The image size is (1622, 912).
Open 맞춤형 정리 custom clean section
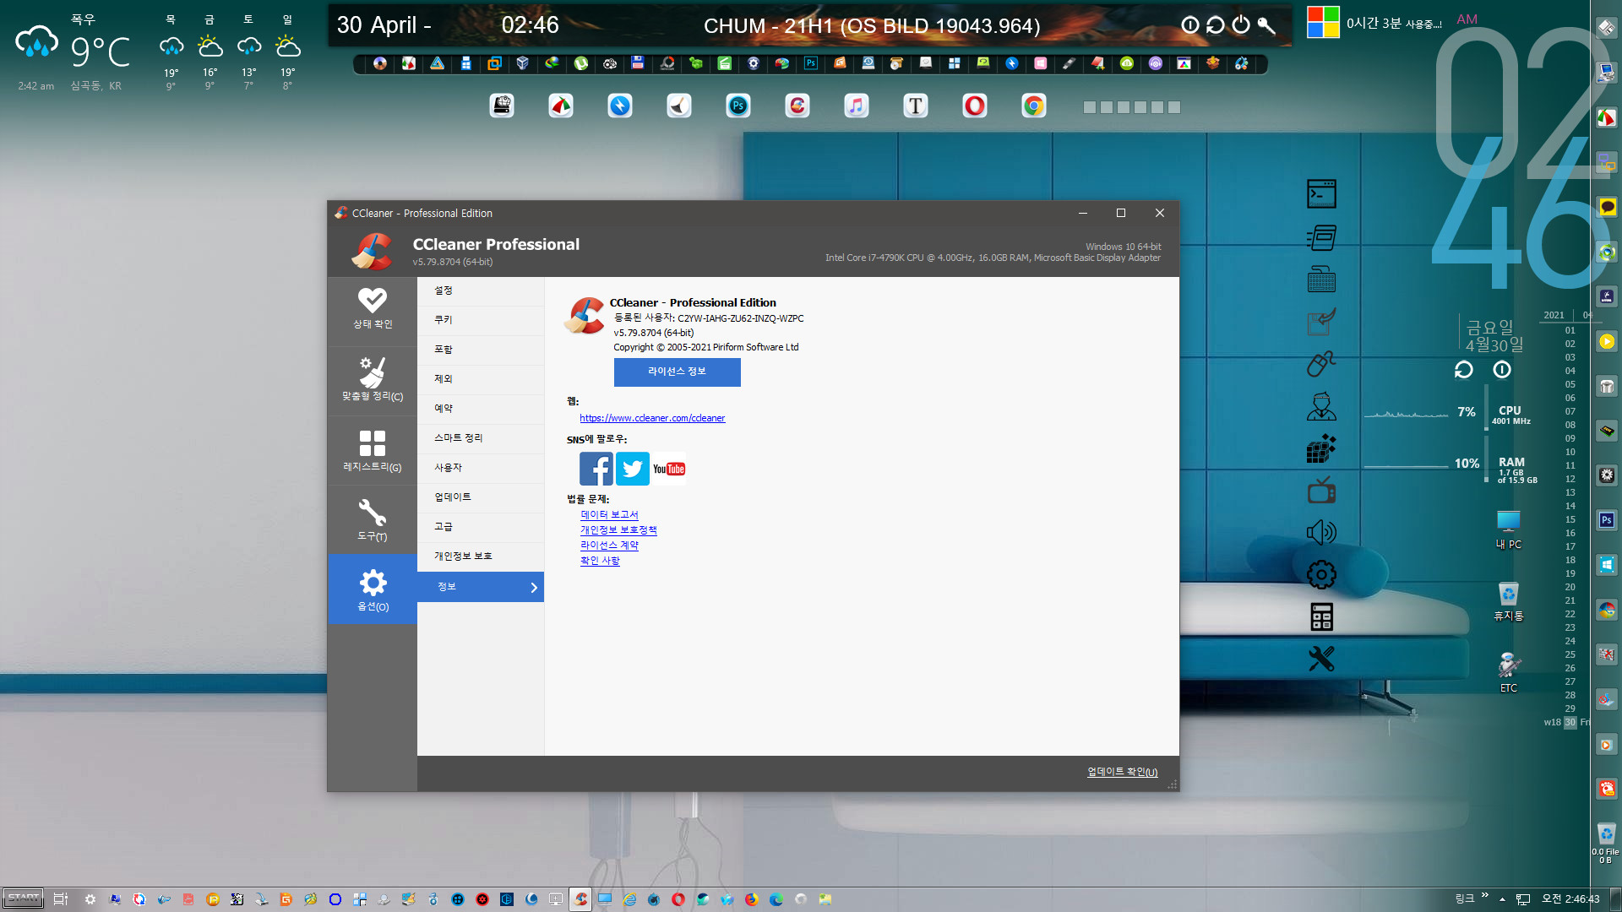click(x=373, y=379)
